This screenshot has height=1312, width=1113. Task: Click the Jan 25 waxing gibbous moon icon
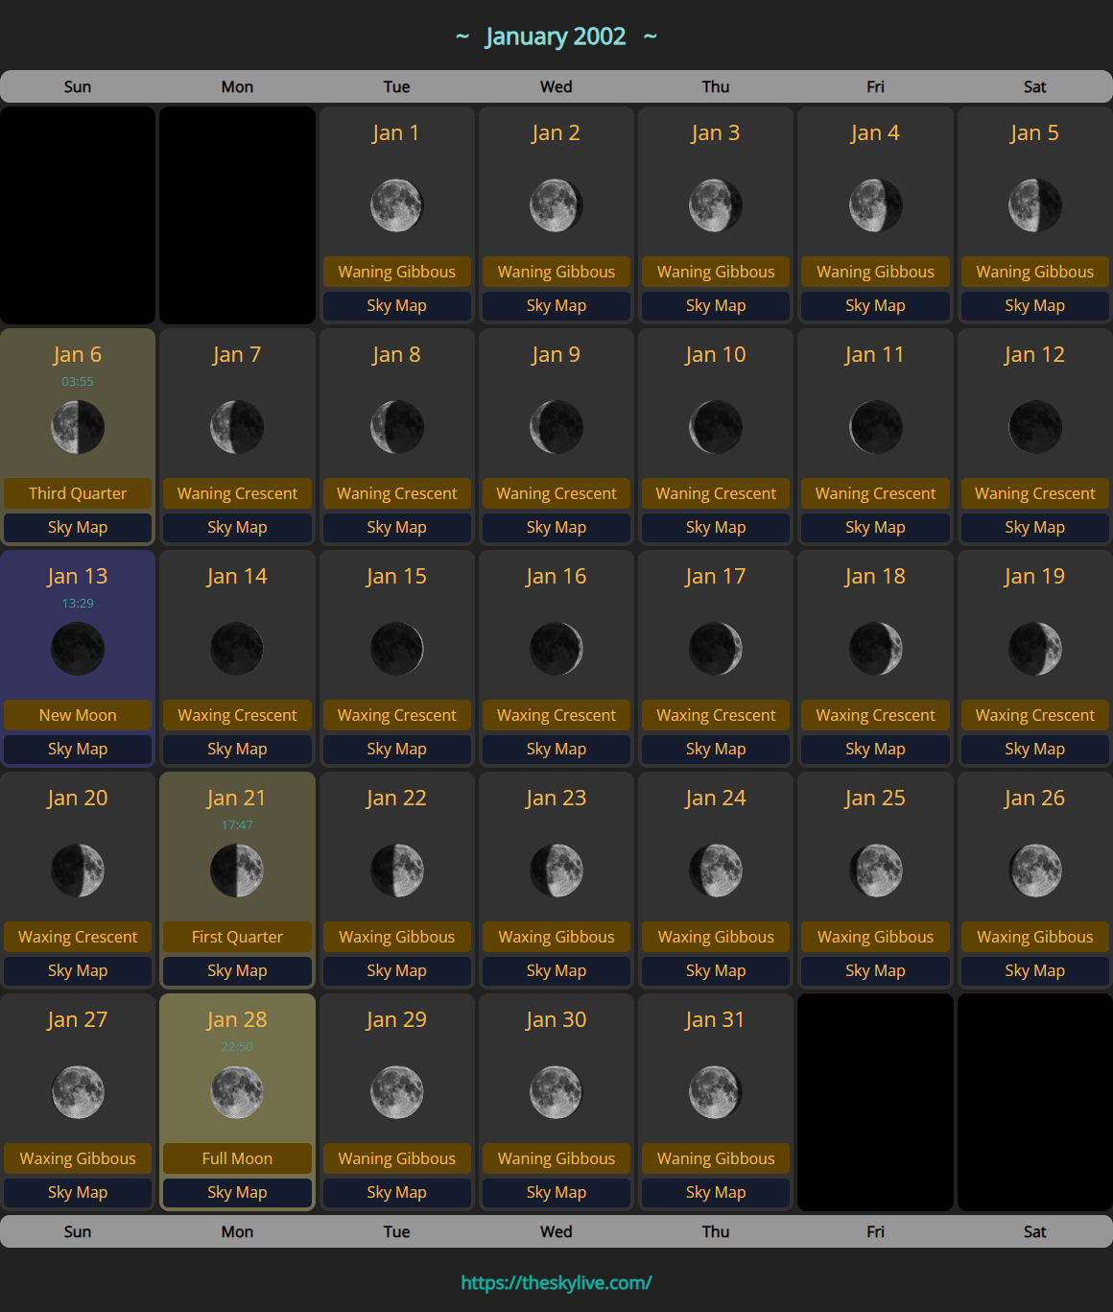click(875, 871)
